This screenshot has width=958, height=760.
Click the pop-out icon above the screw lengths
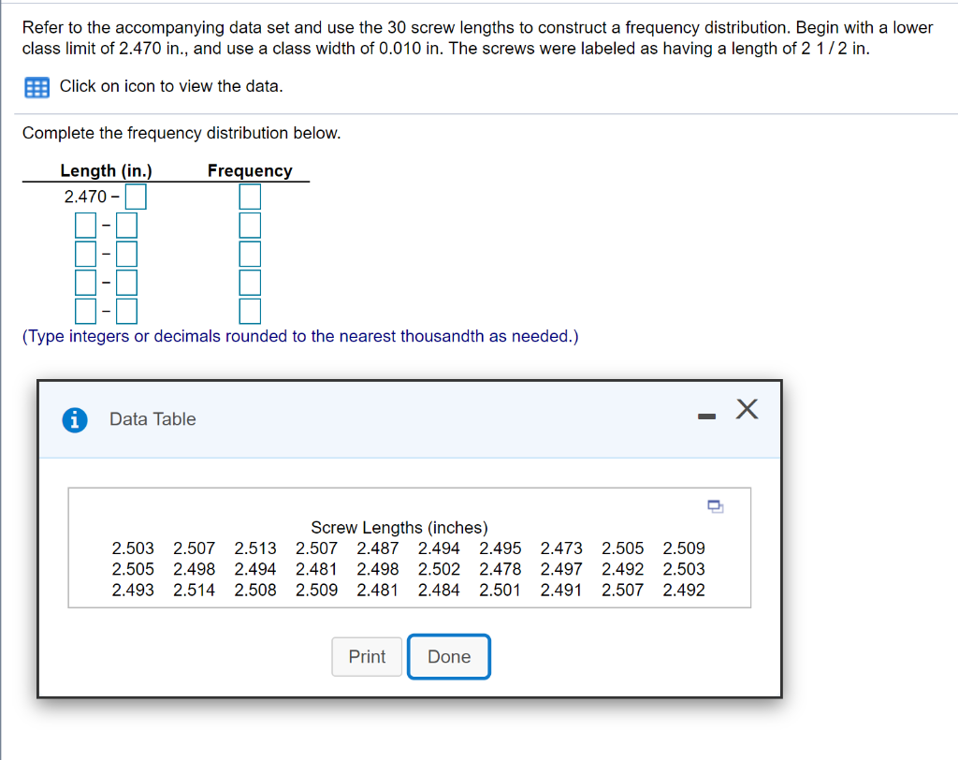coord(716,504)
